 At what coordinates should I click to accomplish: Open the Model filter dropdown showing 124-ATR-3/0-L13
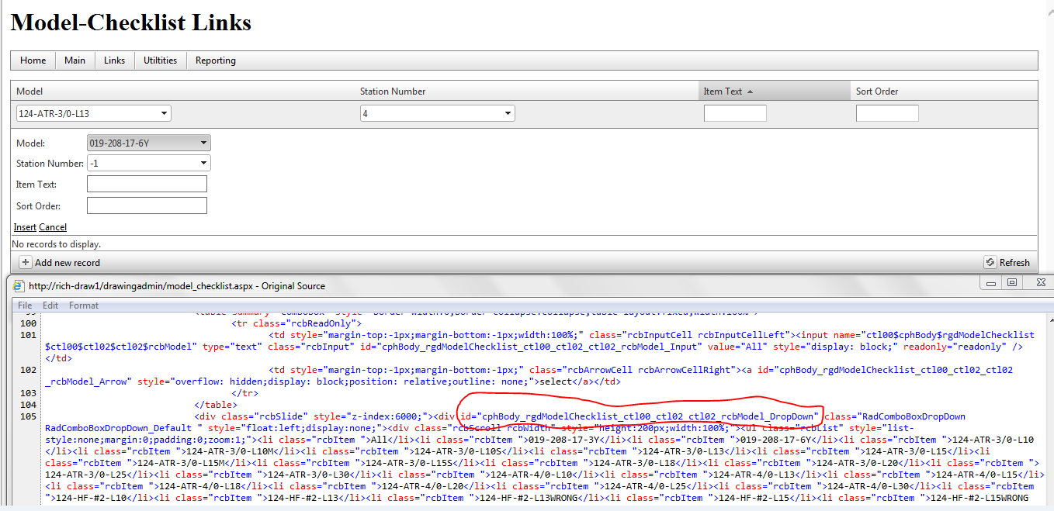coord(165,112)
